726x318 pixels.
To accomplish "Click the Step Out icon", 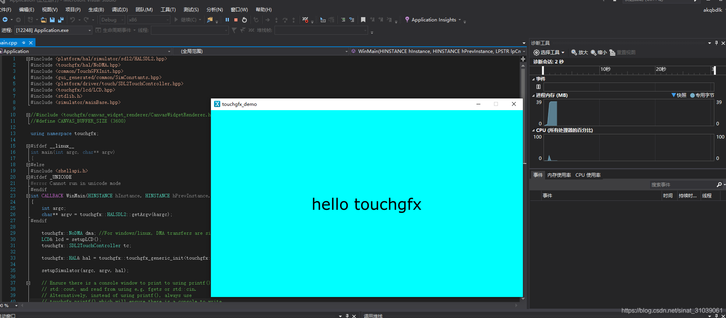I will (x=294, y=19).
